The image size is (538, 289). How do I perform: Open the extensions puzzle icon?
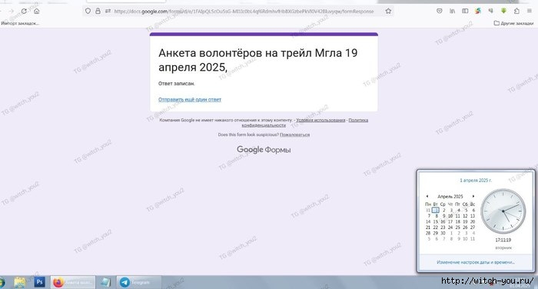click(x=516, y=11)
